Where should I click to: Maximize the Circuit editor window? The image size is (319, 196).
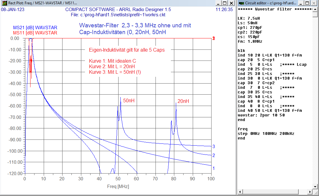(307, 3)
